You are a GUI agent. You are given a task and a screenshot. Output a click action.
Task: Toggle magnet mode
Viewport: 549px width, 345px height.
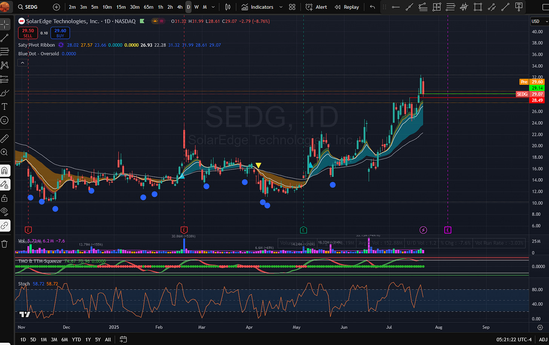pyautogui.click(x=5, y=170)
